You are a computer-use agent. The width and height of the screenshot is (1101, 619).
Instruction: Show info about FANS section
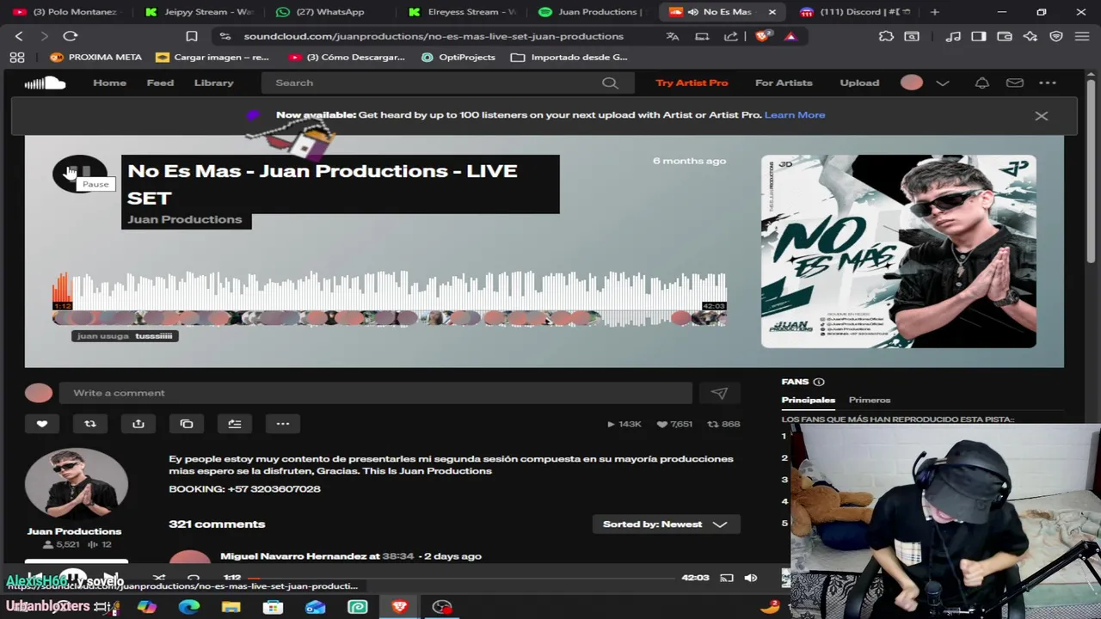819,382
